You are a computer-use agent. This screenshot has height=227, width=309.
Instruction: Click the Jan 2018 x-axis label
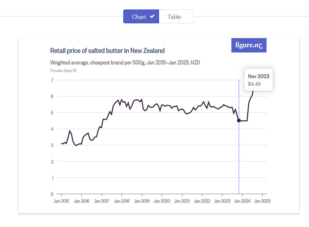pyautogui.click(x=122, y=201)
